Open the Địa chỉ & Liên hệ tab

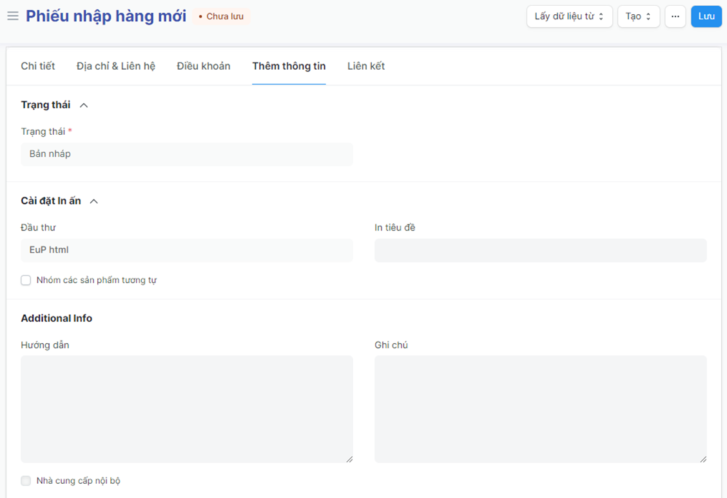(x=116, y=66)
